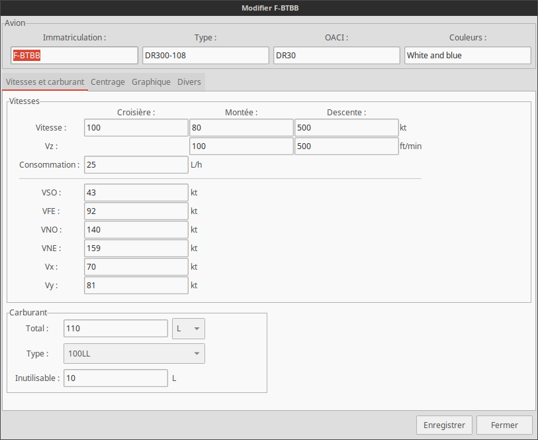The height and width of the screenshot is (440, 538).
Task: Click the Carburant group title
Action: tap(28, 313)
